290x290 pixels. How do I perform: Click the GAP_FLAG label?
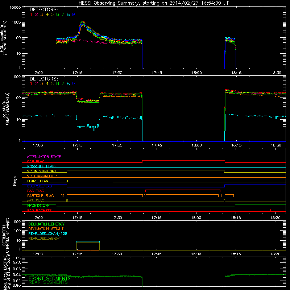coord(36,161)
